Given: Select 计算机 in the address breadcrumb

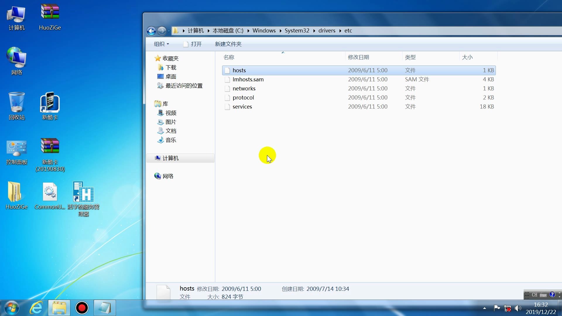Looking at the screenshot, I should (196, 30).
